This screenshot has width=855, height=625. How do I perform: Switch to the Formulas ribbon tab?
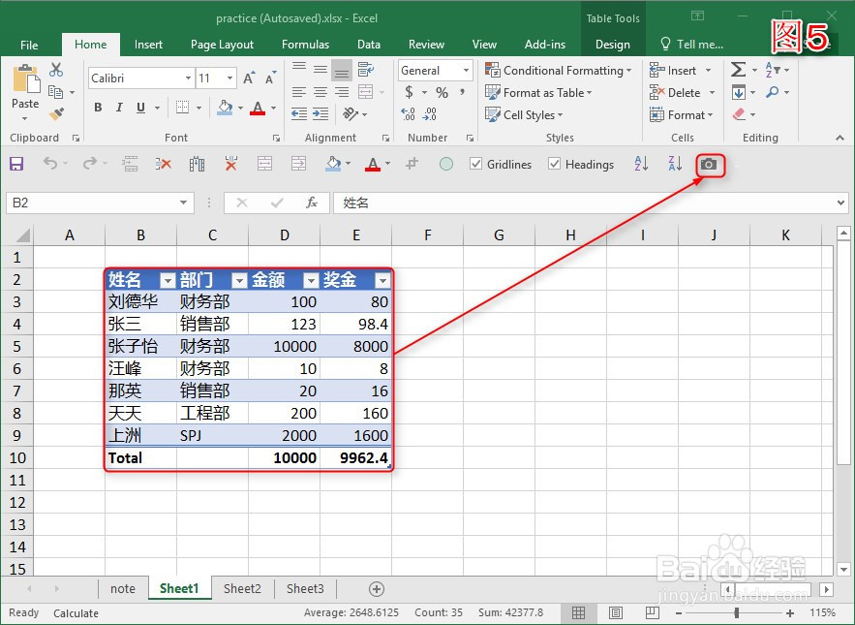305,44
